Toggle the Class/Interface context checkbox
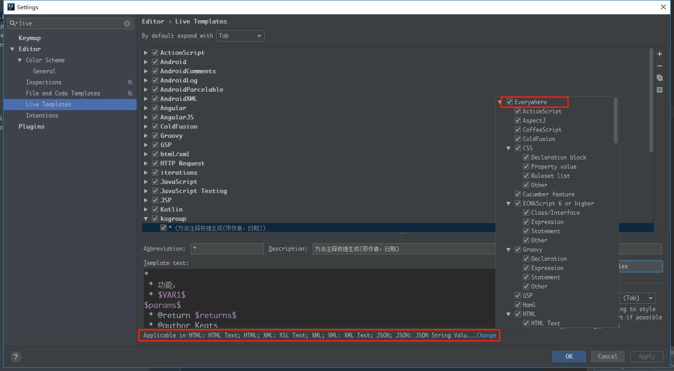 click(x=526, y=212)
